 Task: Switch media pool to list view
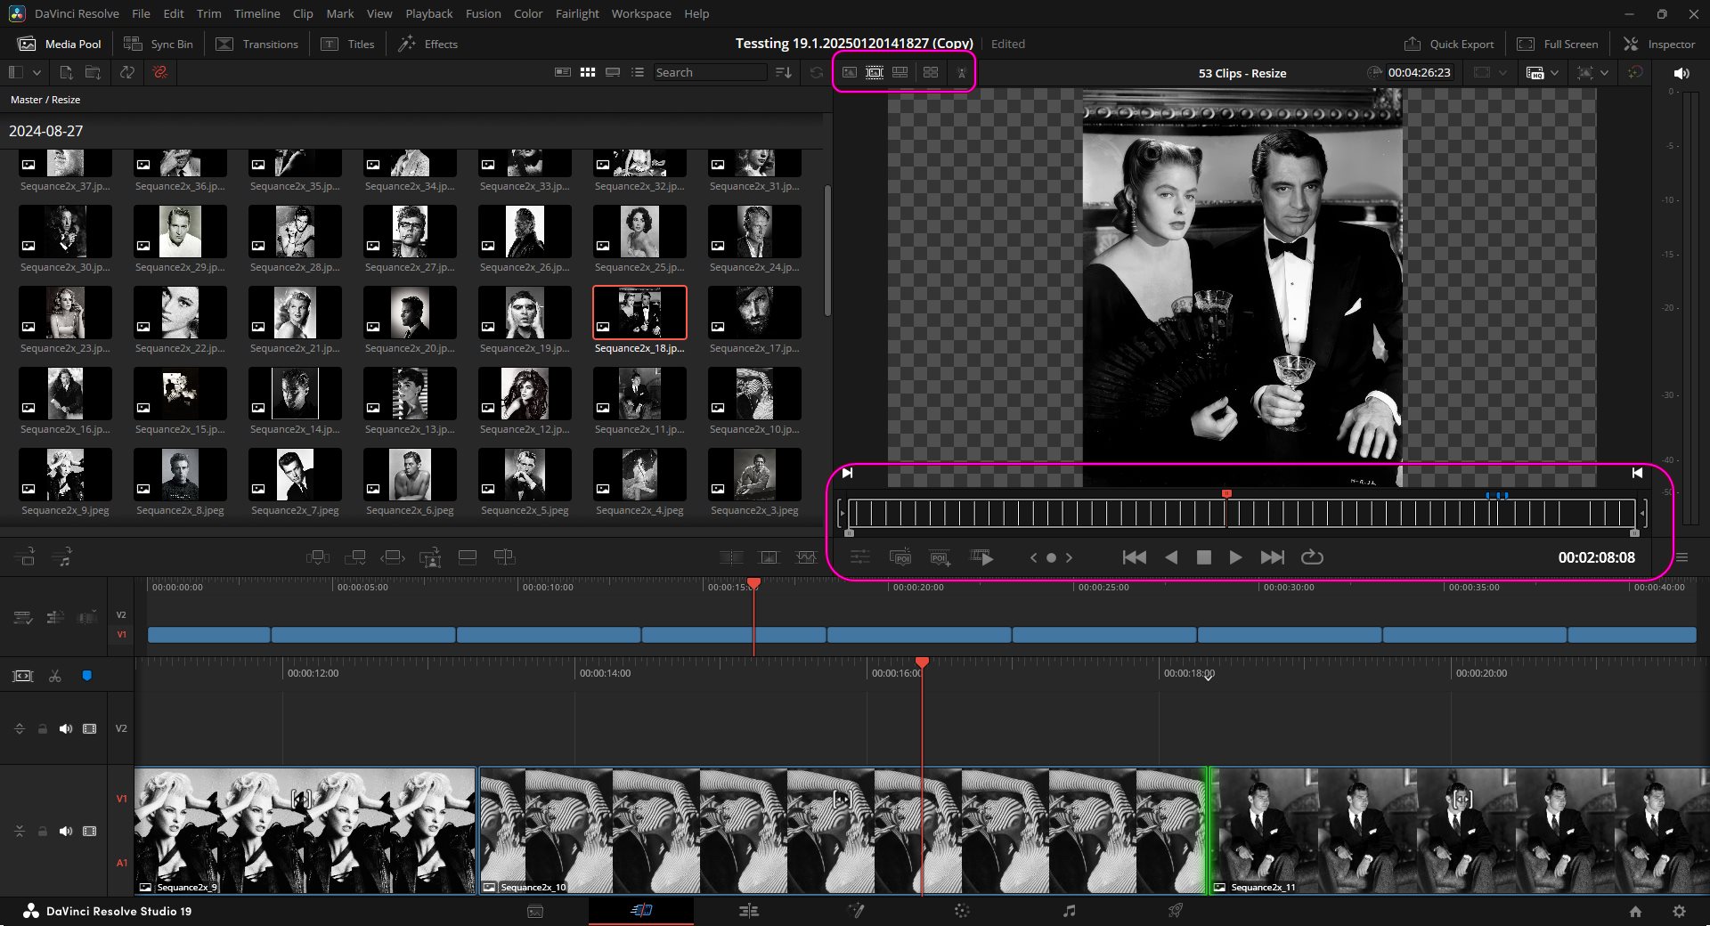[x=638, y=72]
